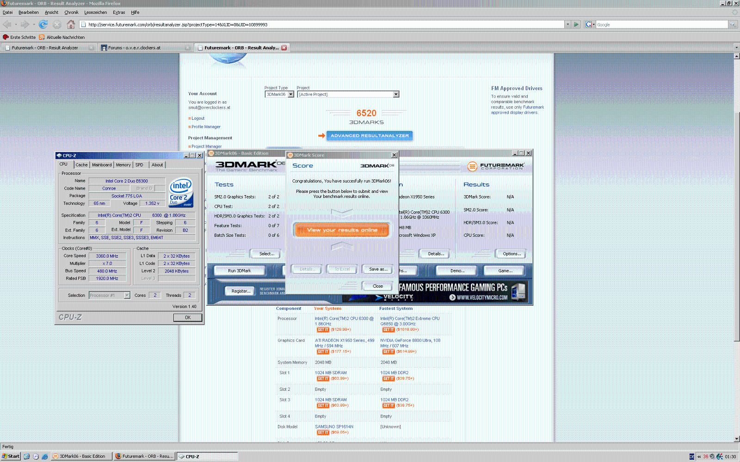This screenshot has height=462, width=740.
Task: Click the GET IT icon under NVIDIA GeForce 8800 Ultra
Action: (388, 351)
